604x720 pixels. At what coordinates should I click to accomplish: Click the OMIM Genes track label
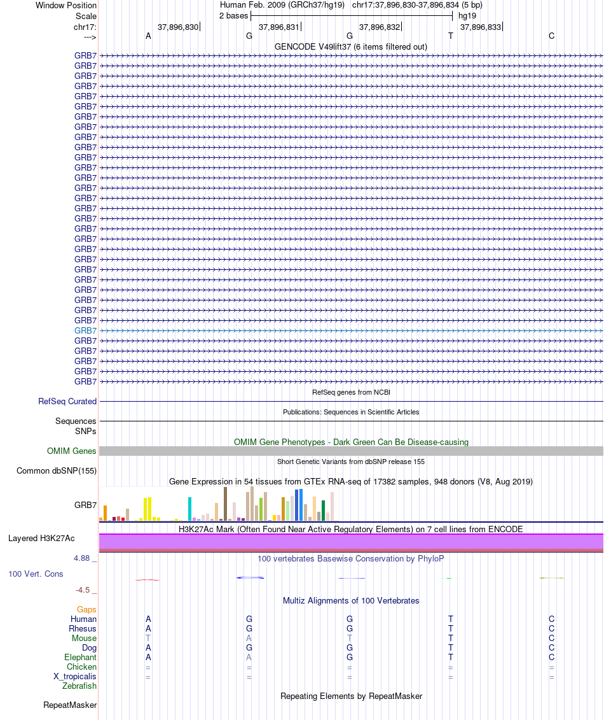(x=72, y=451)
